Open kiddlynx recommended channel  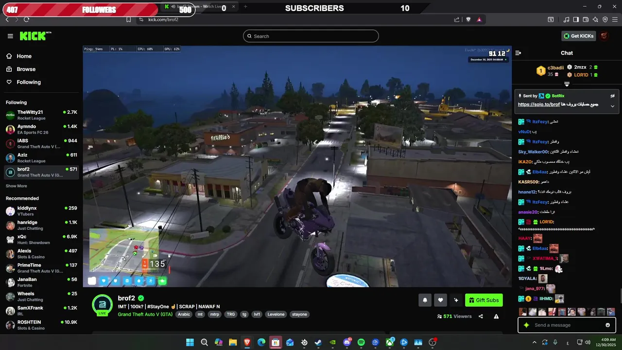coord(41,211)
